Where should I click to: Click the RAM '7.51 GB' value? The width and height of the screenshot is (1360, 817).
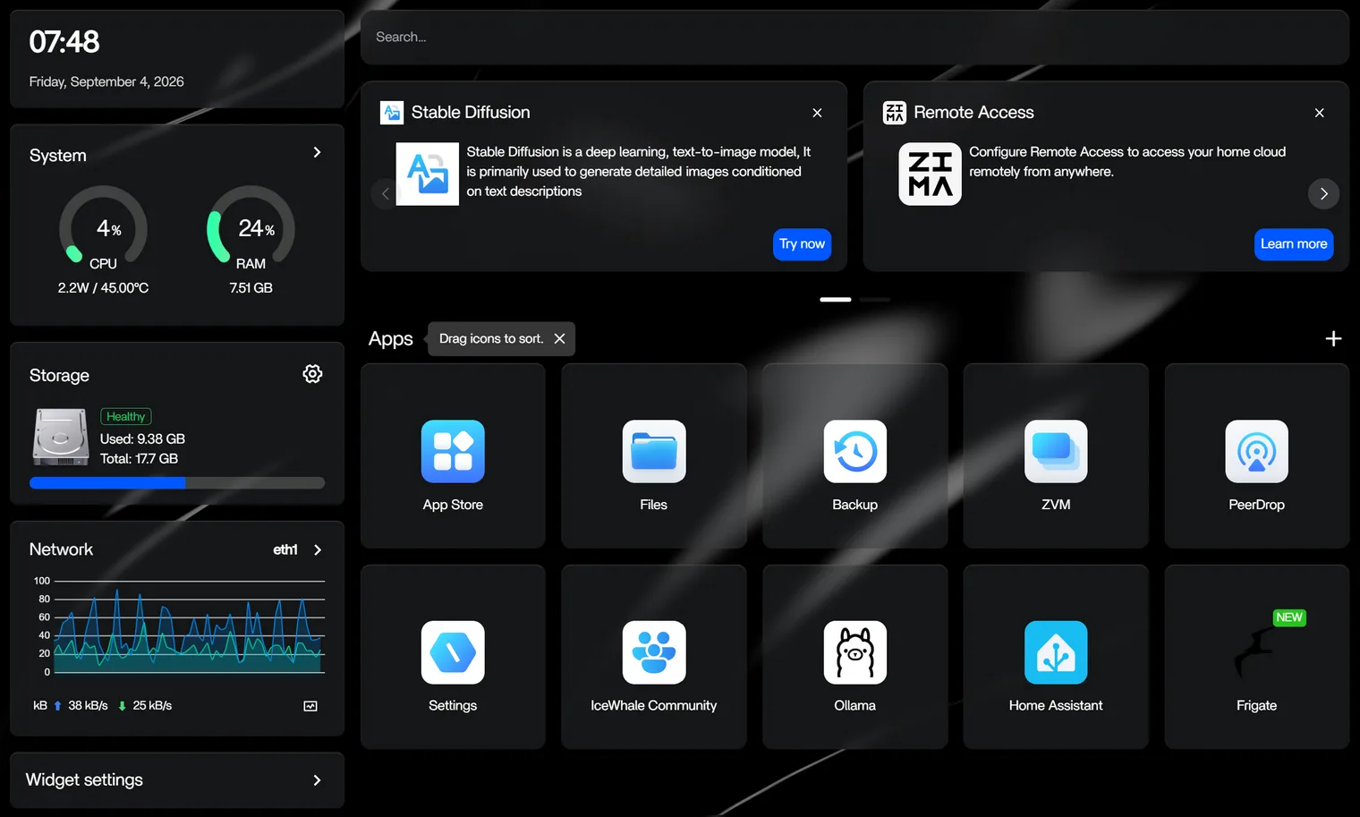click(x=251, y=287)
